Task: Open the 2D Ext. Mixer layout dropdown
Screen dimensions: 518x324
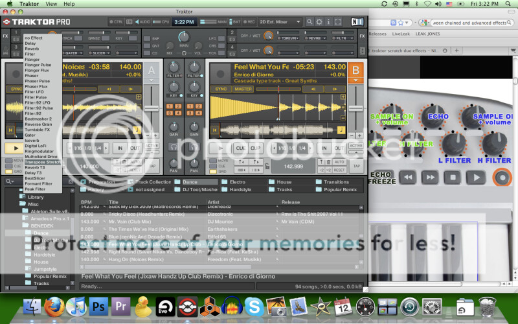Action: point(280,22)
